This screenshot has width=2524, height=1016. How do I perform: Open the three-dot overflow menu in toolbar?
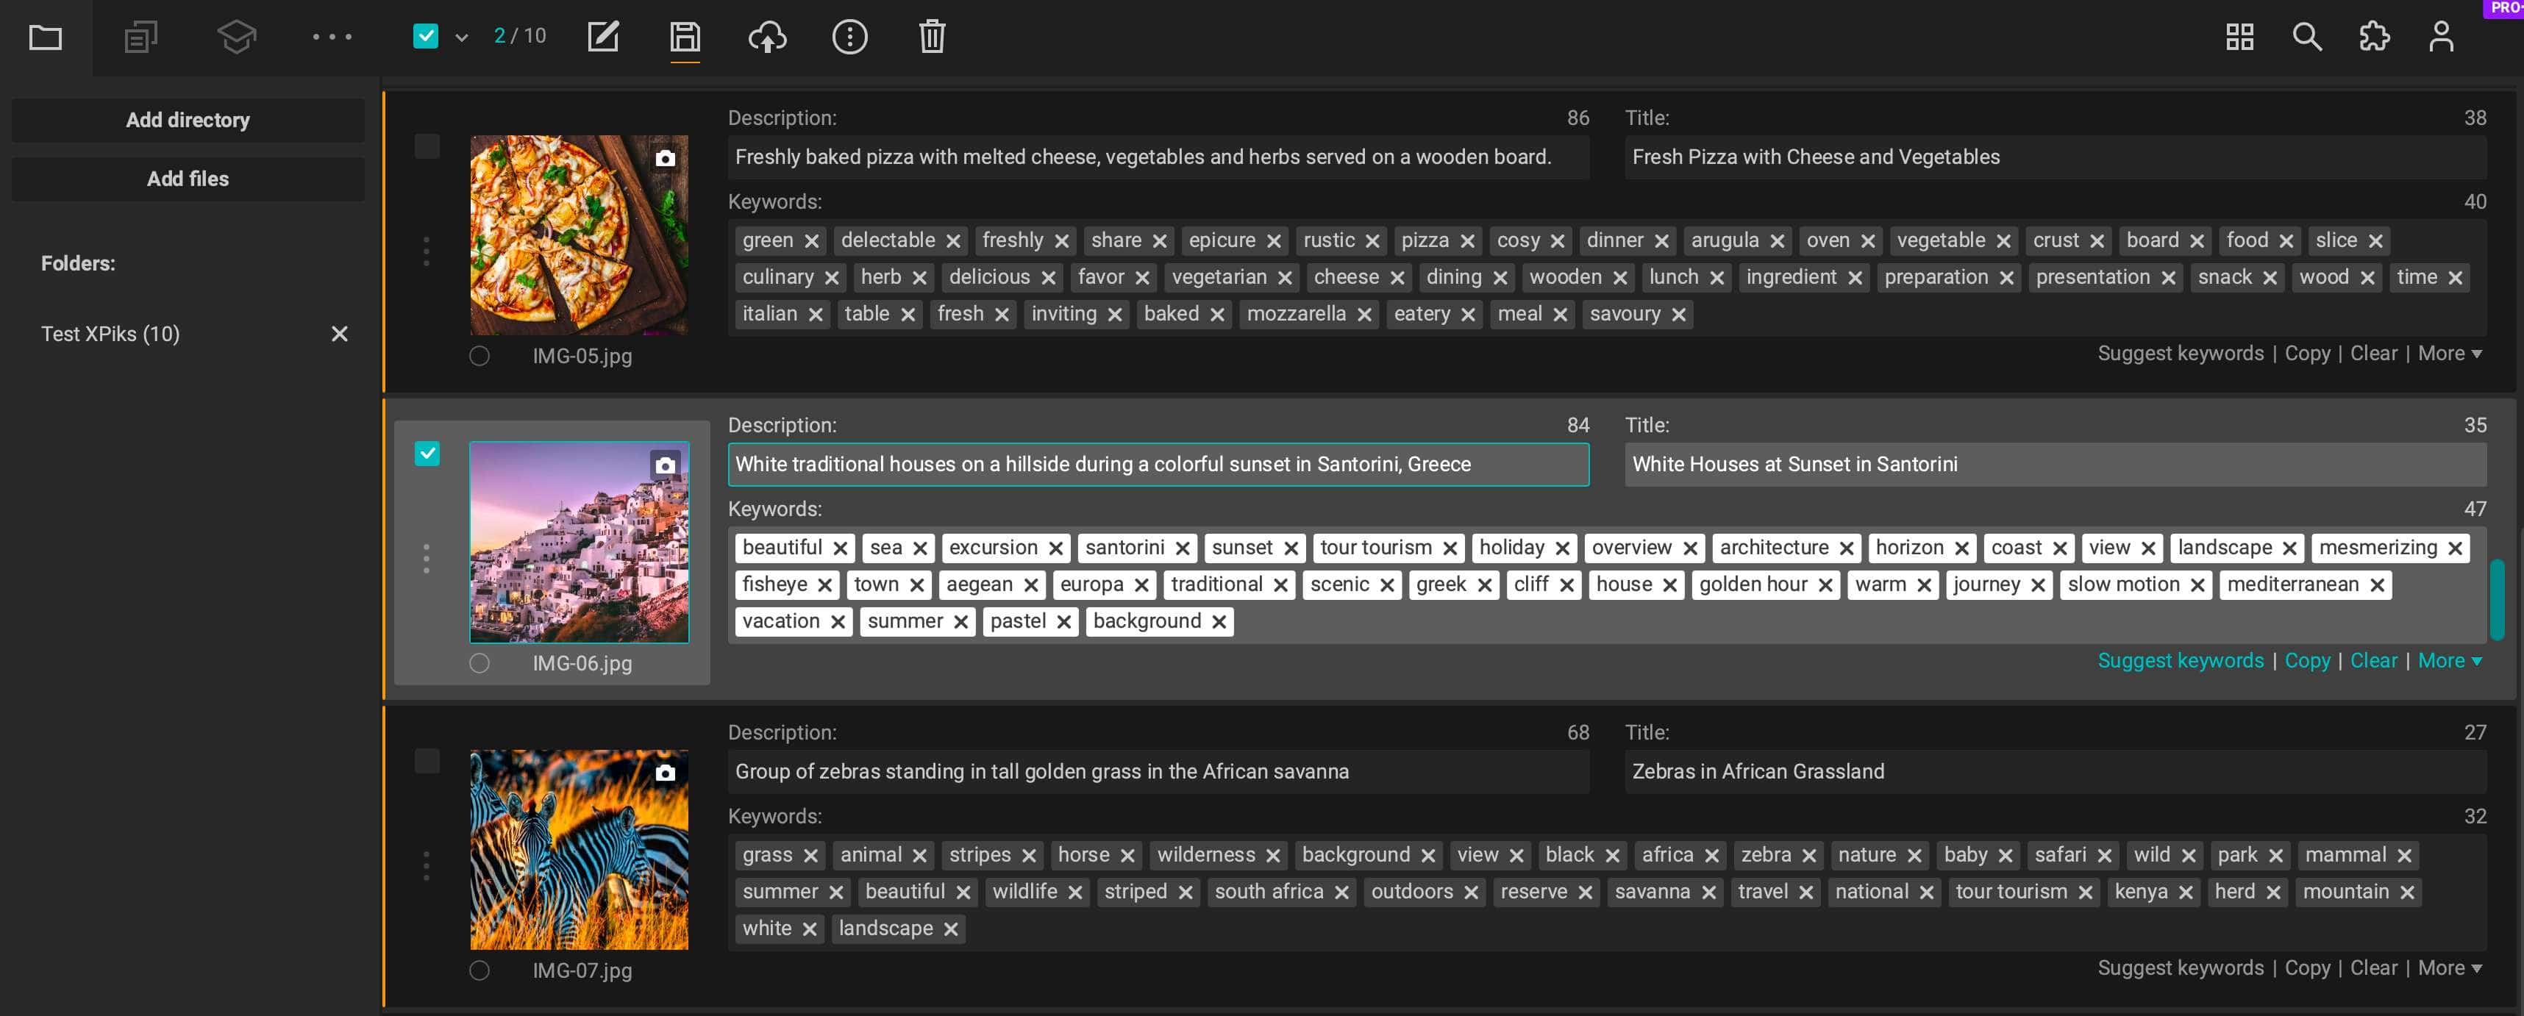click(332, 37)
